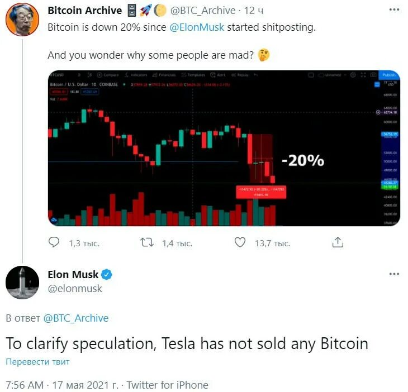Like the Bitcoin Archive tweet

pyautogui.click(x=240, y=243)
